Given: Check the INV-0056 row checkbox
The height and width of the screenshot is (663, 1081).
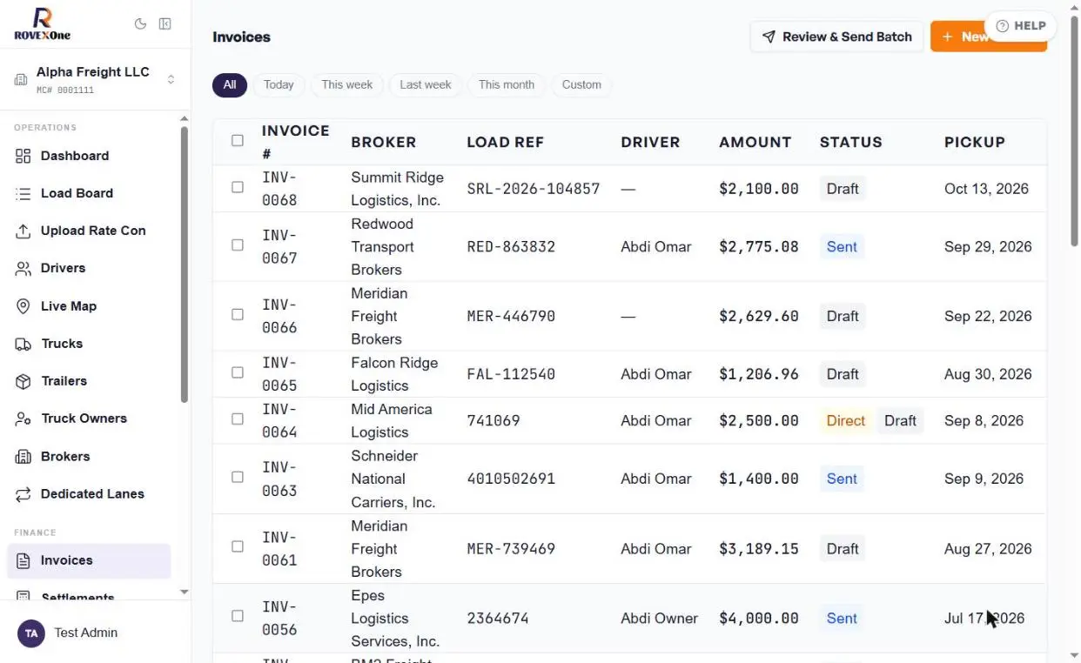Looking at the screenshot, I should point(238,616).
